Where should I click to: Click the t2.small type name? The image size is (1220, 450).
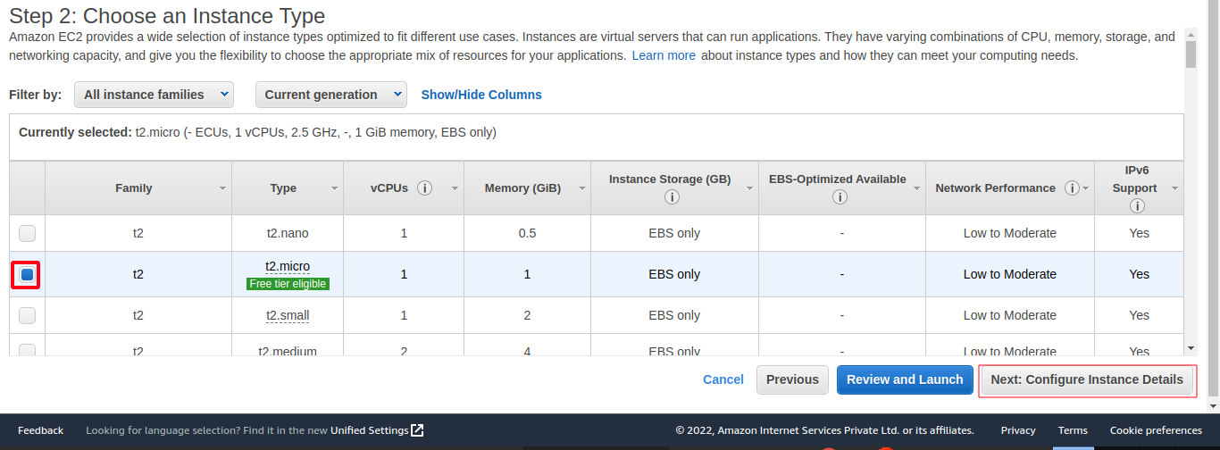pyautogui.click(x=288, y=315)
